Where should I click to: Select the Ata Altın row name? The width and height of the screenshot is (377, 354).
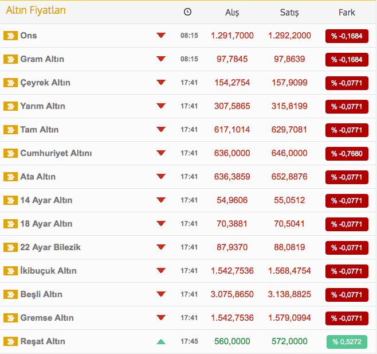coord(38,177)
